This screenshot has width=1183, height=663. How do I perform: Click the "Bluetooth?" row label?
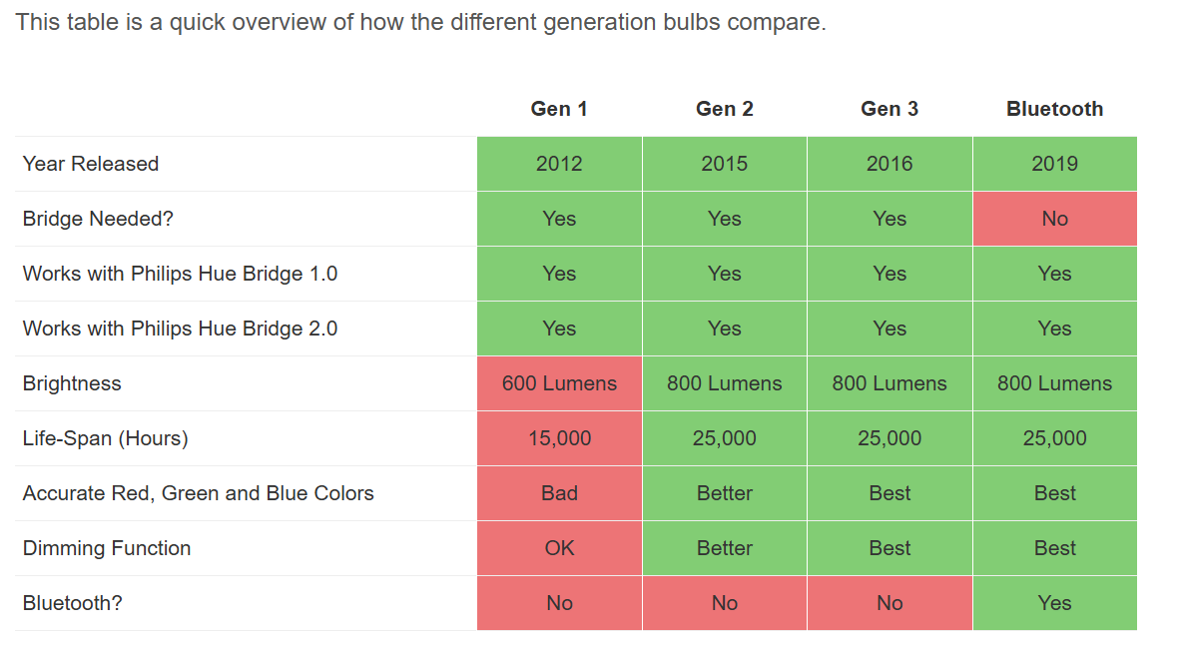point(73,603)
